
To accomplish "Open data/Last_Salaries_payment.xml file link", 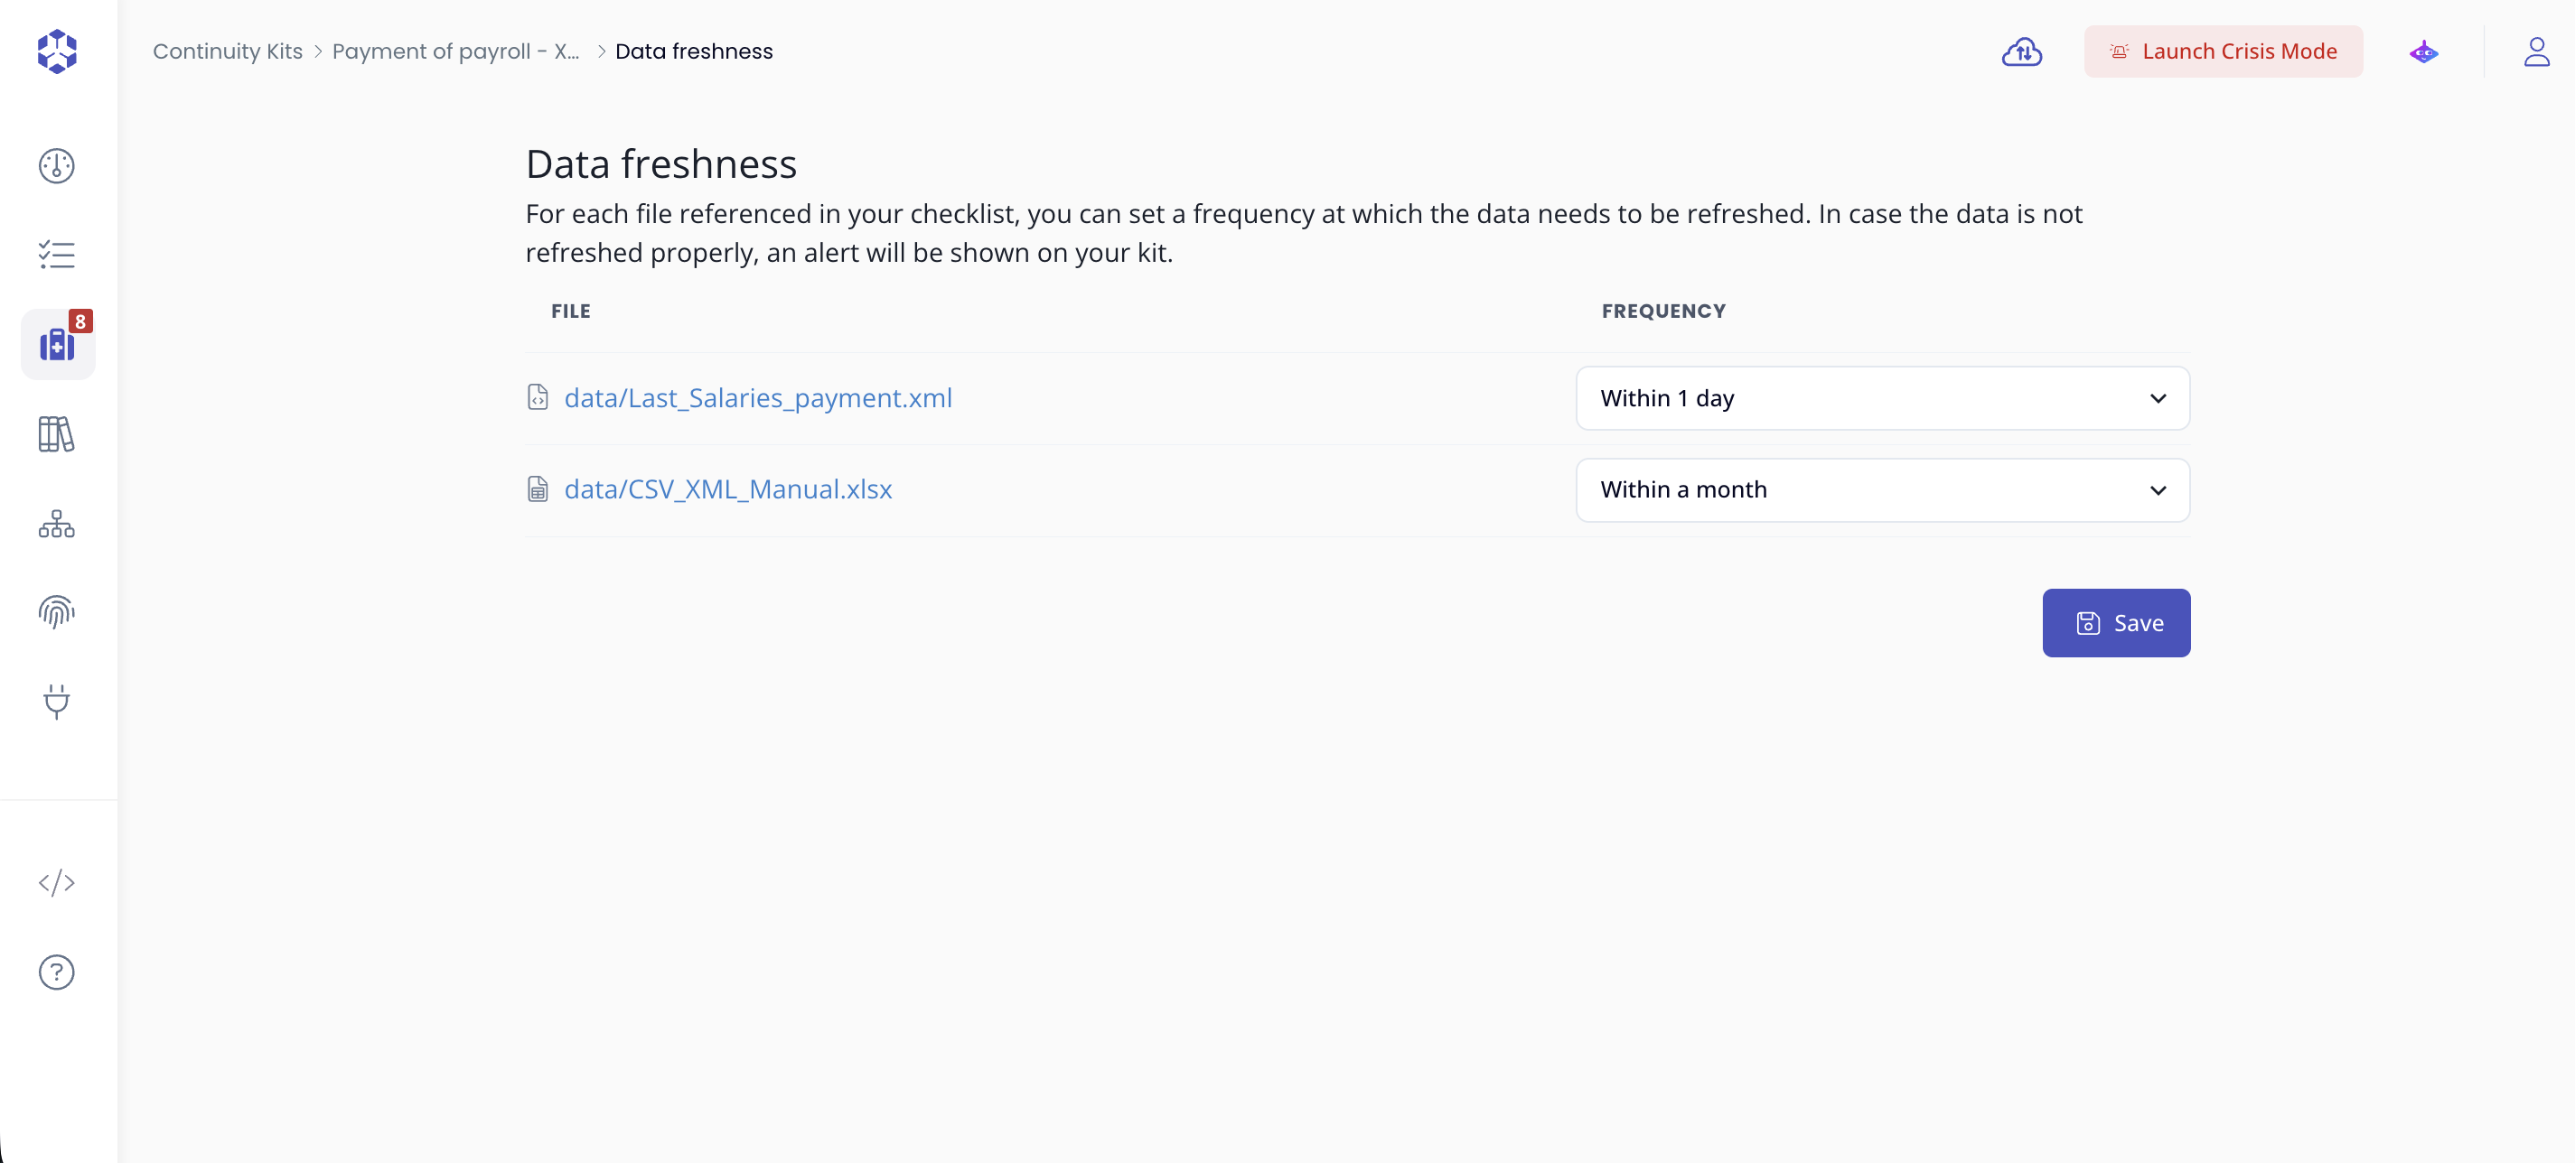I will 757,397.
